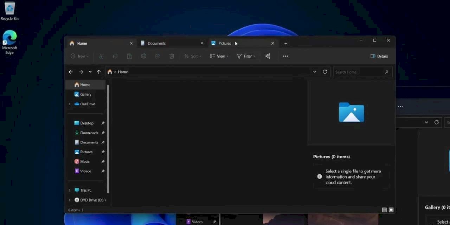This screenshot has width=450, height=225.
Task: Click the New button
Action: pyautogui.click(x=79, y=56)
